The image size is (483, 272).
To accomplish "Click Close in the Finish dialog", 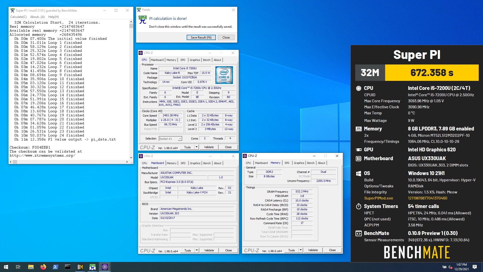I will 226,38.
